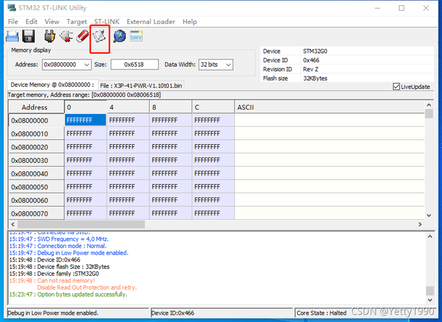This screenshot has width=442, height=322.
Task: Click the horizontal scrollbar right arrow
Action: [420, 225]
